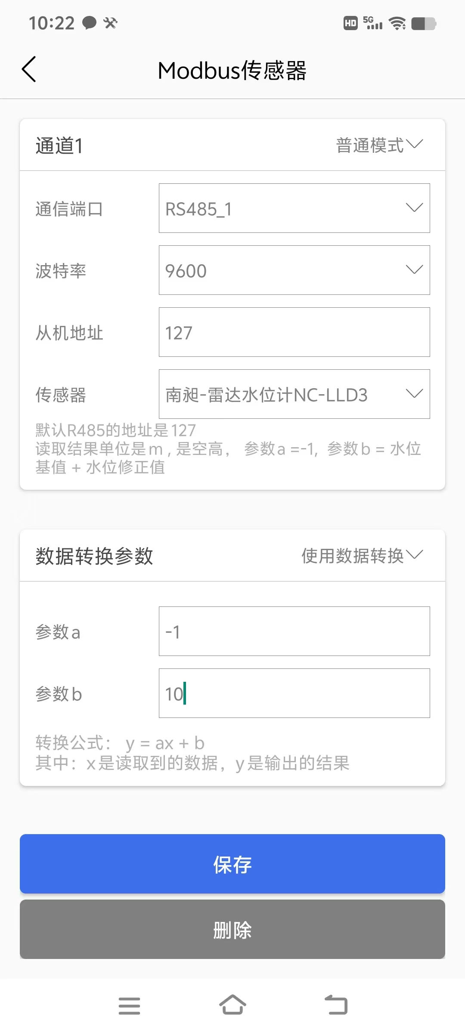
Task: Open the 传感器 sensor selection dropdown
Action: tap(294, 394)
